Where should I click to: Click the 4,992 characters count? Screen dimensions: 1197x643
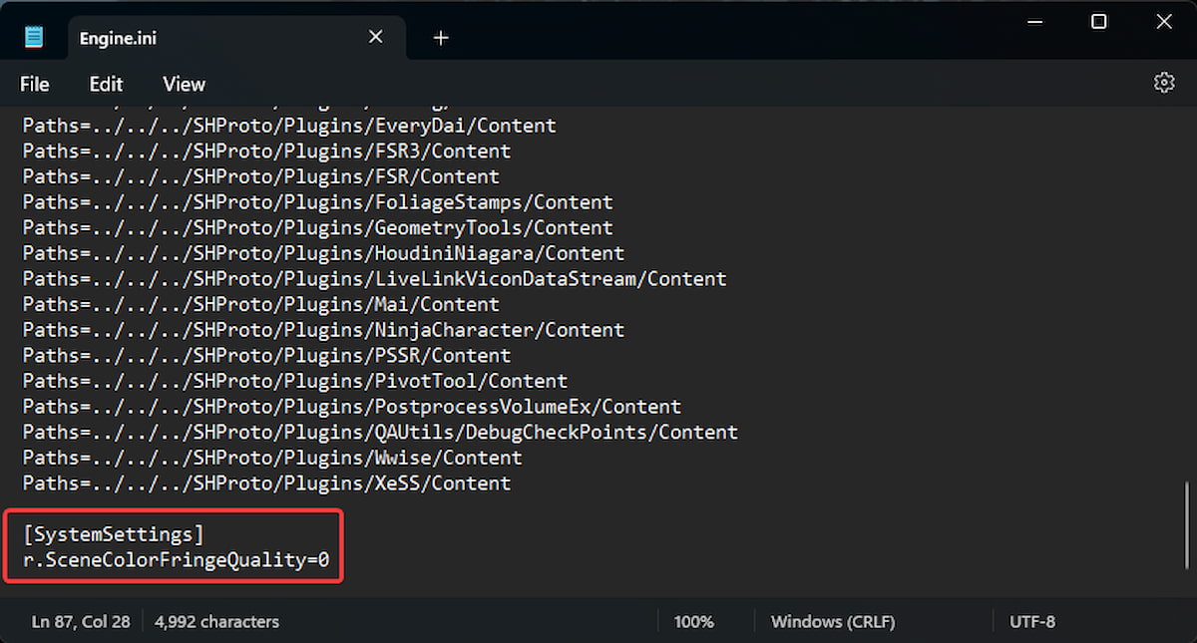tap(216, 621)
